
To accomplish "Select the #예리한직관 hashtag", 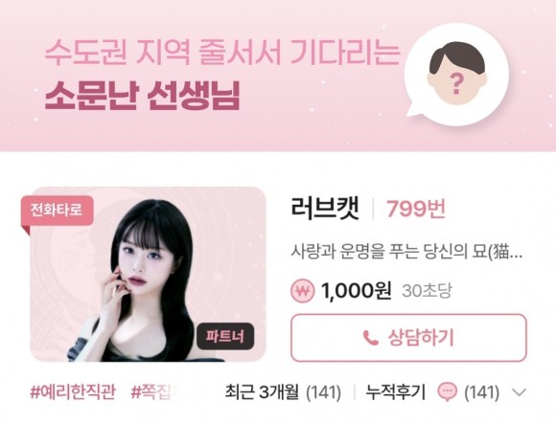I will pyautogui.click(x=73, y=392).
